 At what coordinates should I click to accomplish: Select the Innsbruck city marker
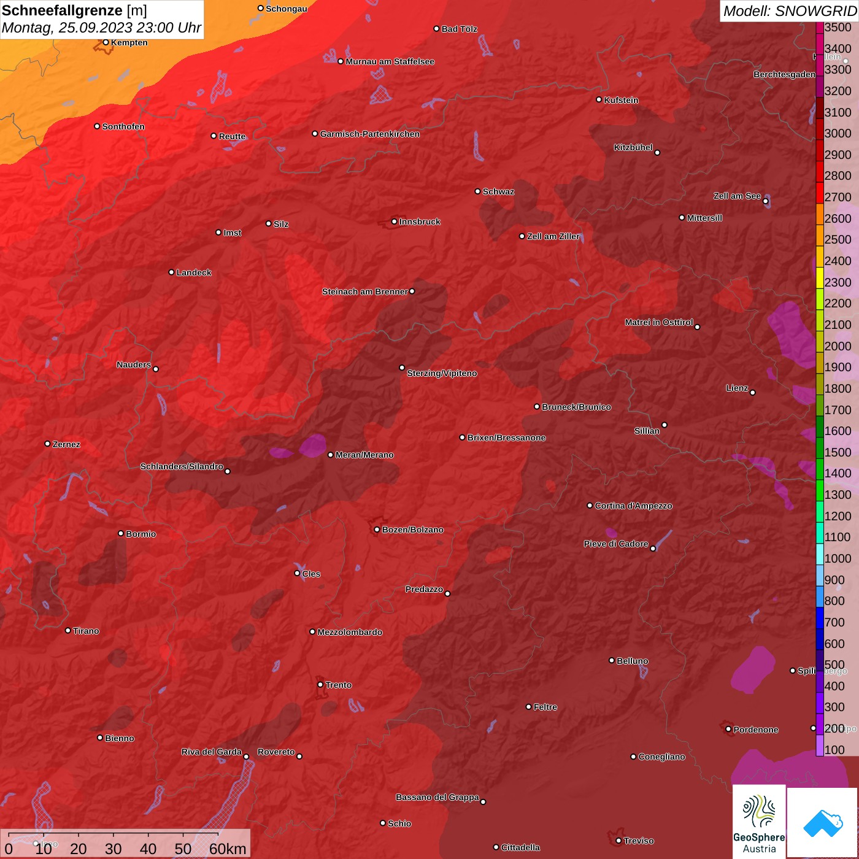pos(395,221)
